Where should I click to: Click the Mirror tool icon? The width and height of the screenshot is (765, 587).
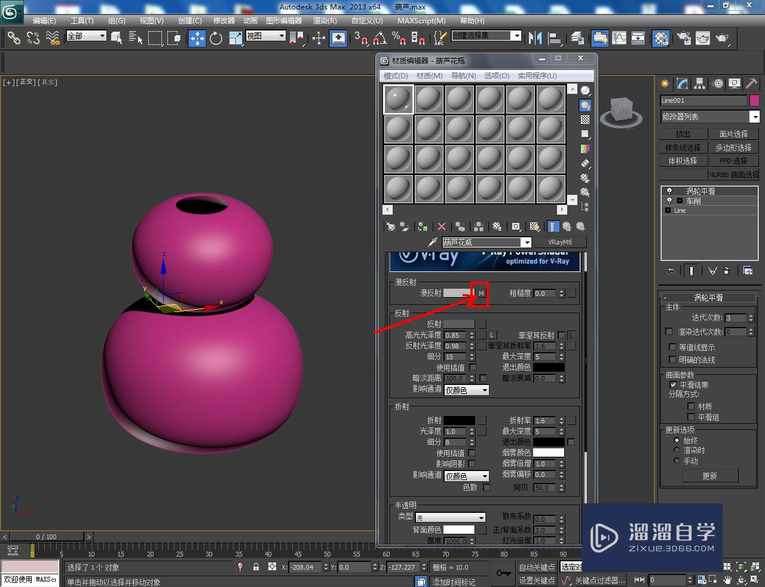535,38
